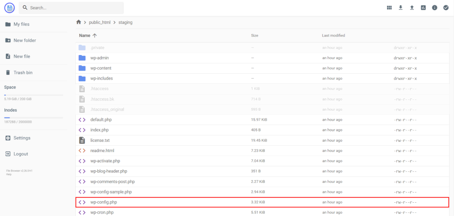Screen dimensions: 454x216
Task: Sort by Last modified column
Action: [x=333, y=35]
